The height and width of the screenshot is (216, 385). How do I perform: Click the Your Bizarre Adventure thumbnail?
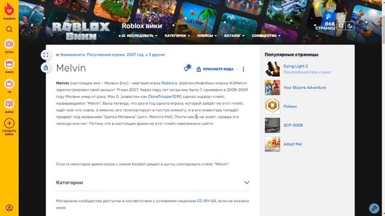tap(273, 88)
